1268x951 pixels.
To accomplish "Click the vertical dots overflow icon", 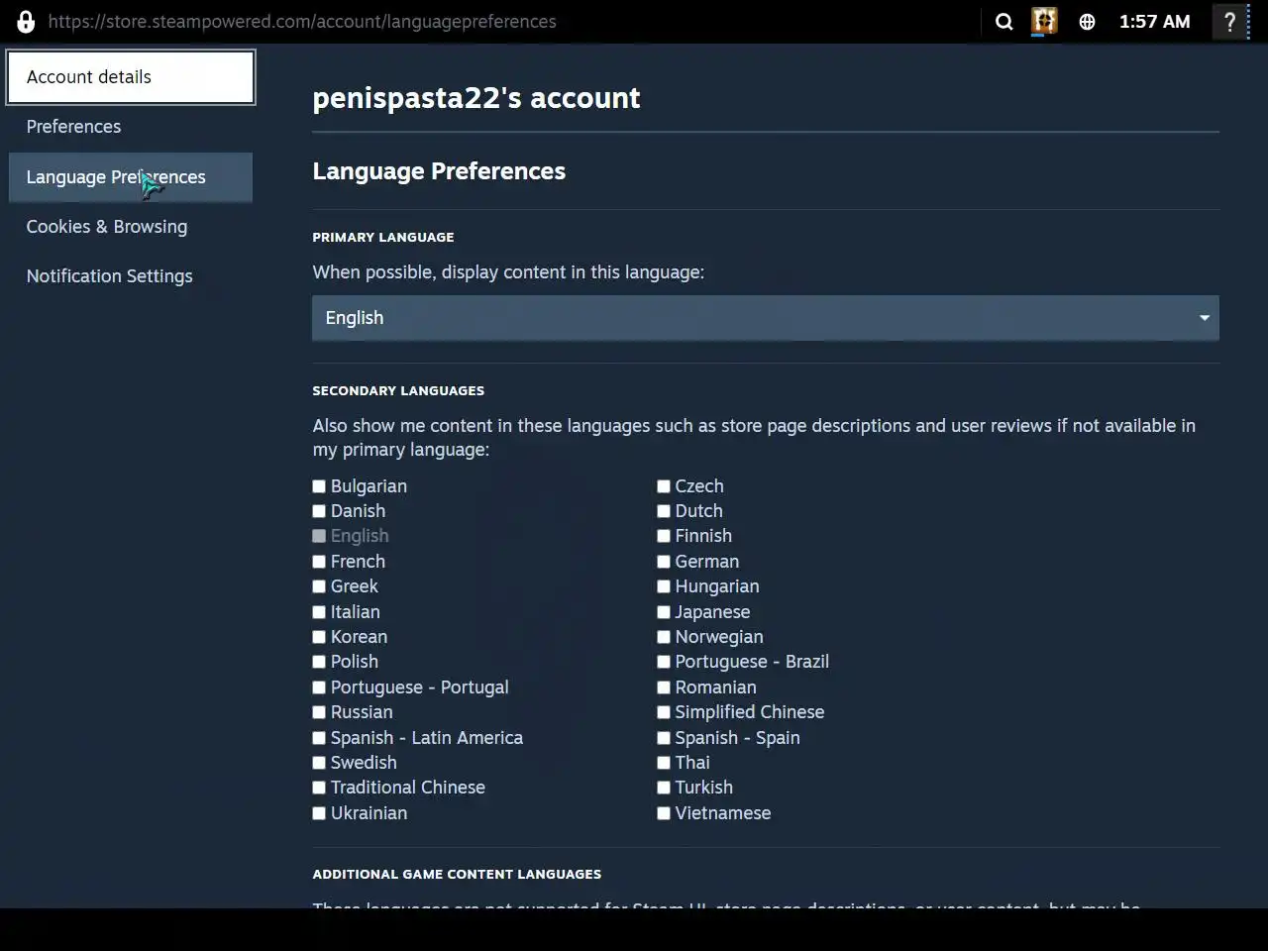I will [x=1249, y=22].
